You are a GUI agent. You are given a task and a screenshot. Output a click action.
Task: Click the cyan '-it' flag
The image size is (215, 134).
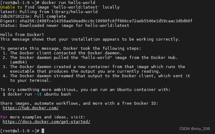point(38,94)
